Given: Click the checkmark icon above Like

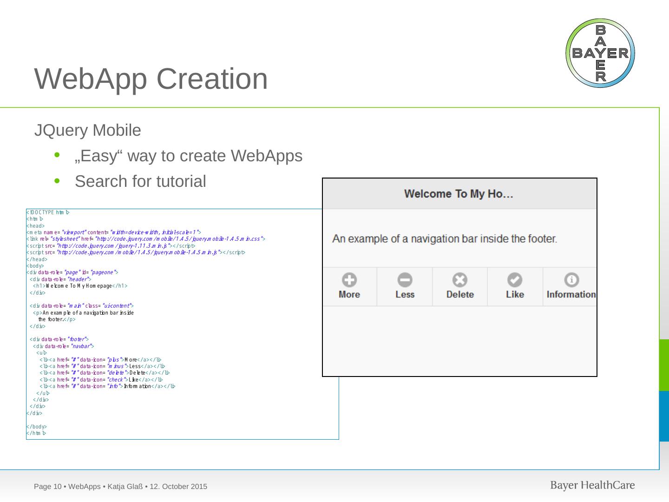Looking at the screenshot, I should tap(515, 280).
